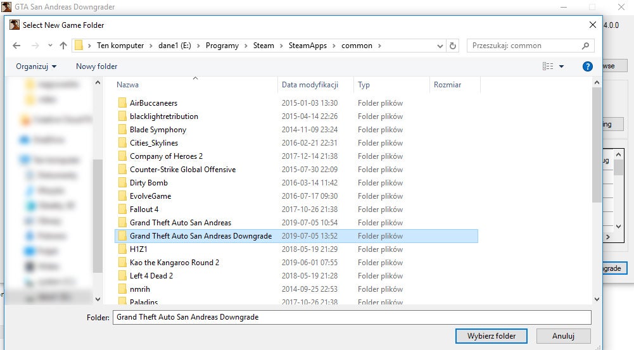Click file list vertical scrollbar thumb
The width and height of the screenshot is (634, 350).
(x=597, y=145)
